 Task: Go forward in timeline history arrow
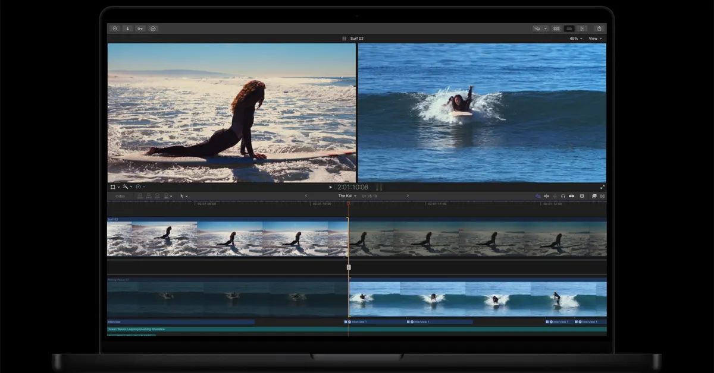tap(408, 196)
